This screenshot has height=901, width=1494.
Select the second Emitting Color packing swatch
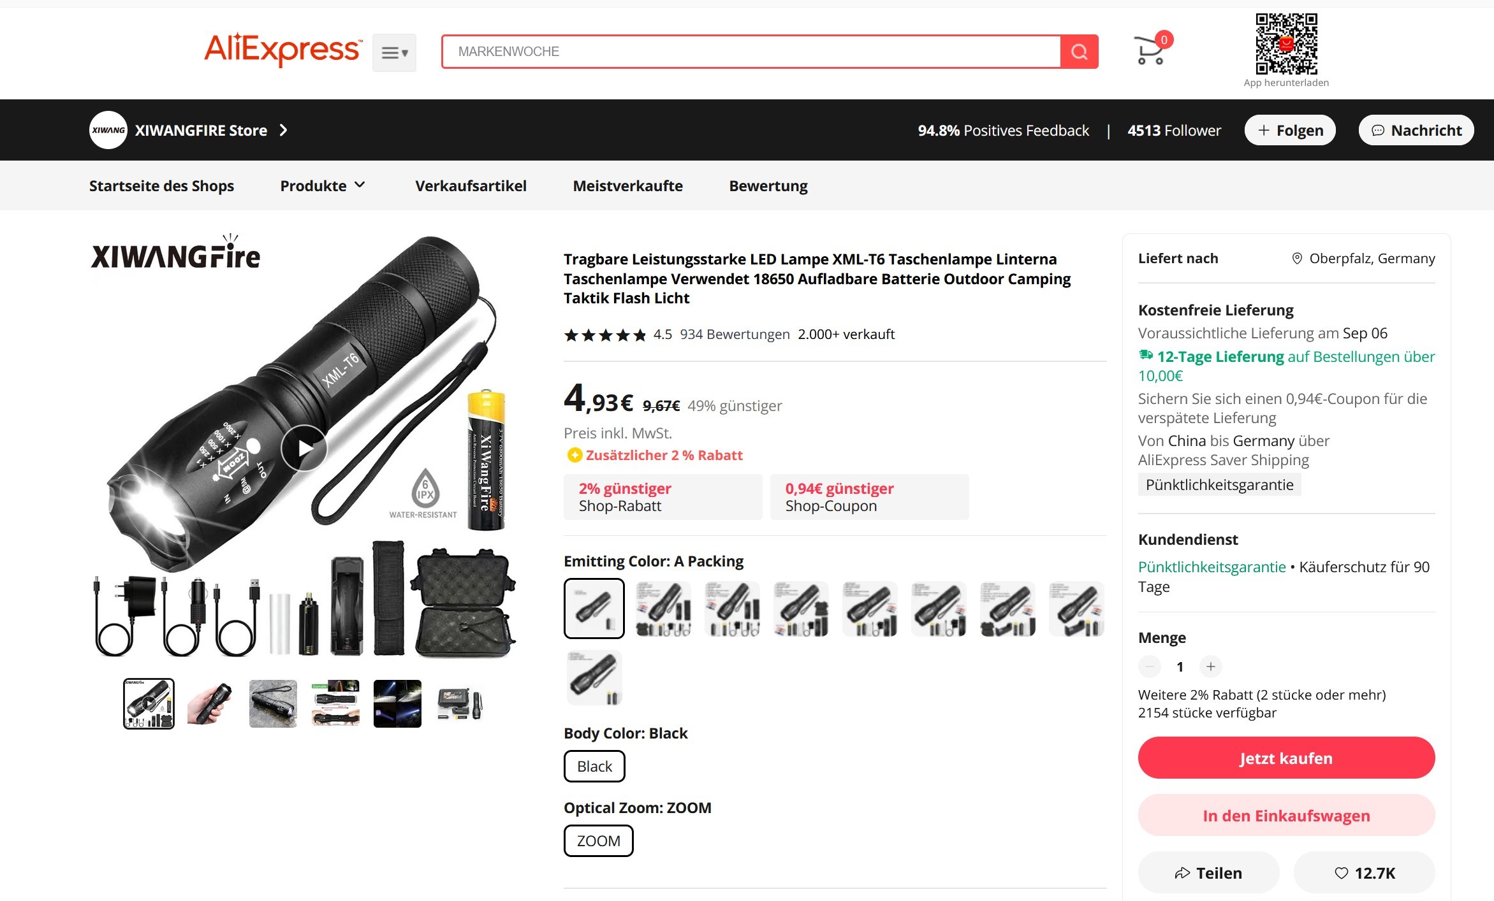[663, 609]
